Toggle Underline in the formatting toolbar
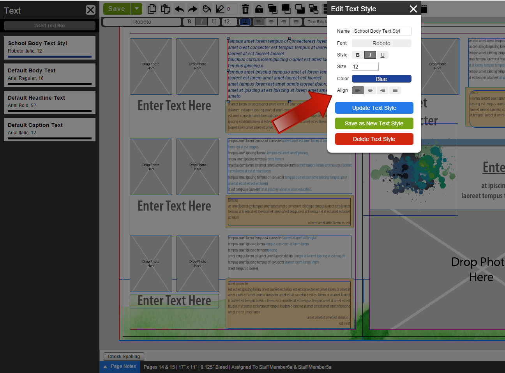 click(214, 22)
